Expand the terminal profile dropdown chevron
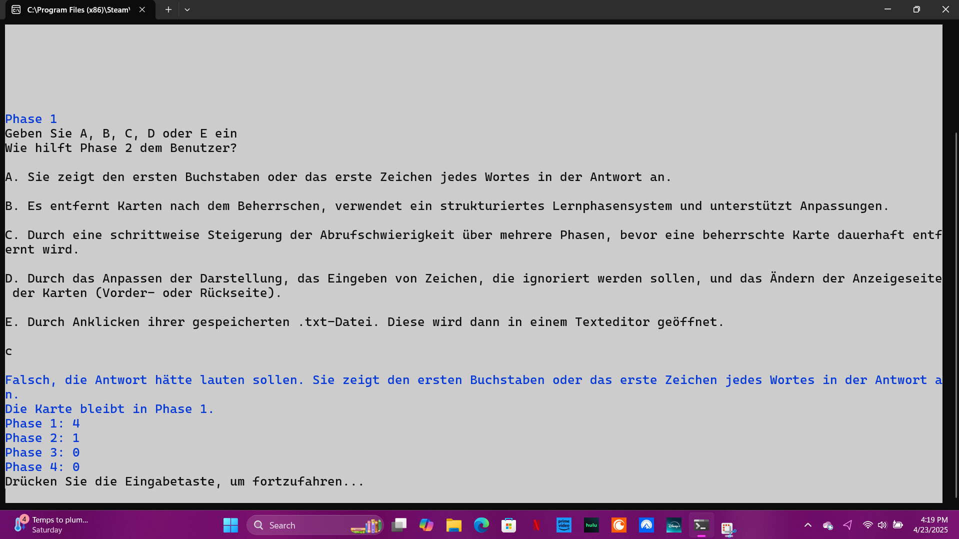959x539 pixels. (x=187, y=9)
